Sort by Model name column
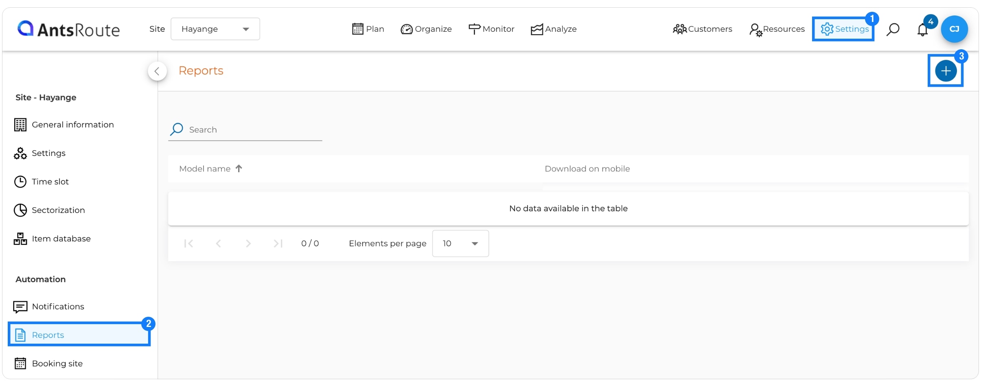981x386 pixels. click(x=210, y=169)
